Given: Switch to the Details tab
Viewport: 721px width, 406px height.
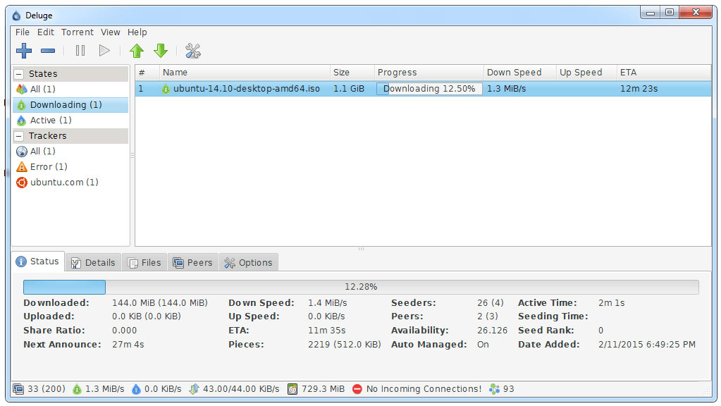Looking at the screenshot, I should pos(93,262).
